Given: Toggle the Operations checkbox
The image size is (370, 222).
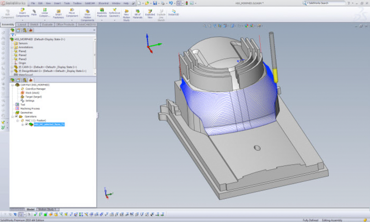Looking at the screenshot, I should [17, 116].
